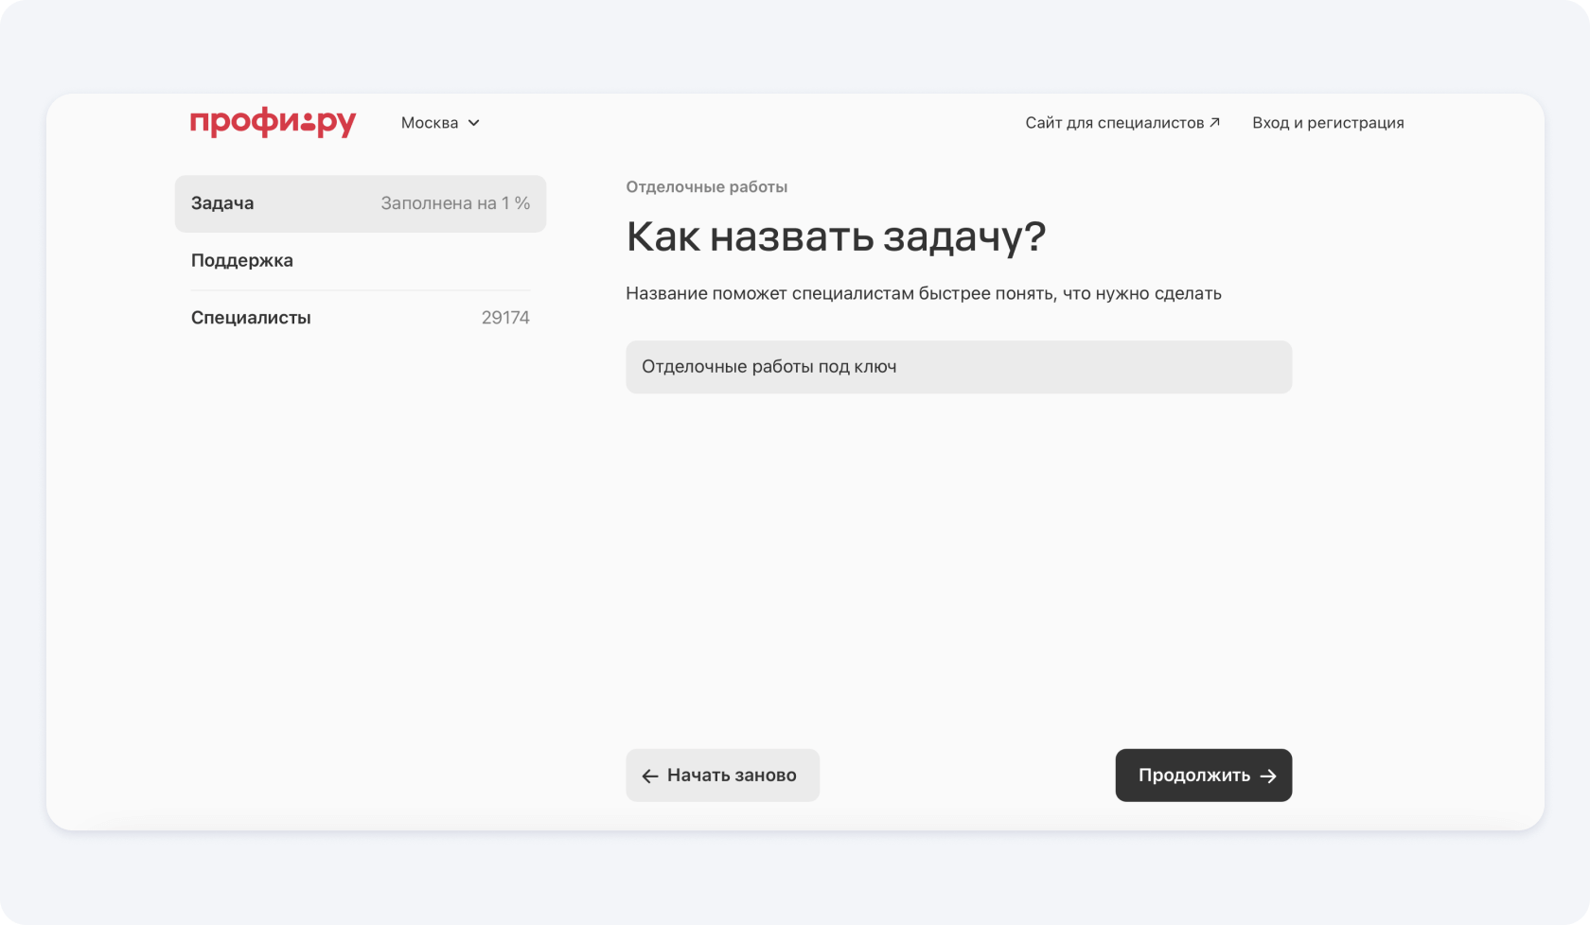The width and height of the screenshot is (1590, 925).
Task: Click the 29174 specialists count
Action: [x=505, y=318]
